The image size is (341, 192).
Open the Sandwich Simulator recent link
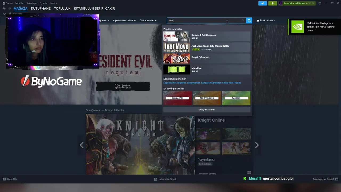pyautogui.click(x=211, y=83)
